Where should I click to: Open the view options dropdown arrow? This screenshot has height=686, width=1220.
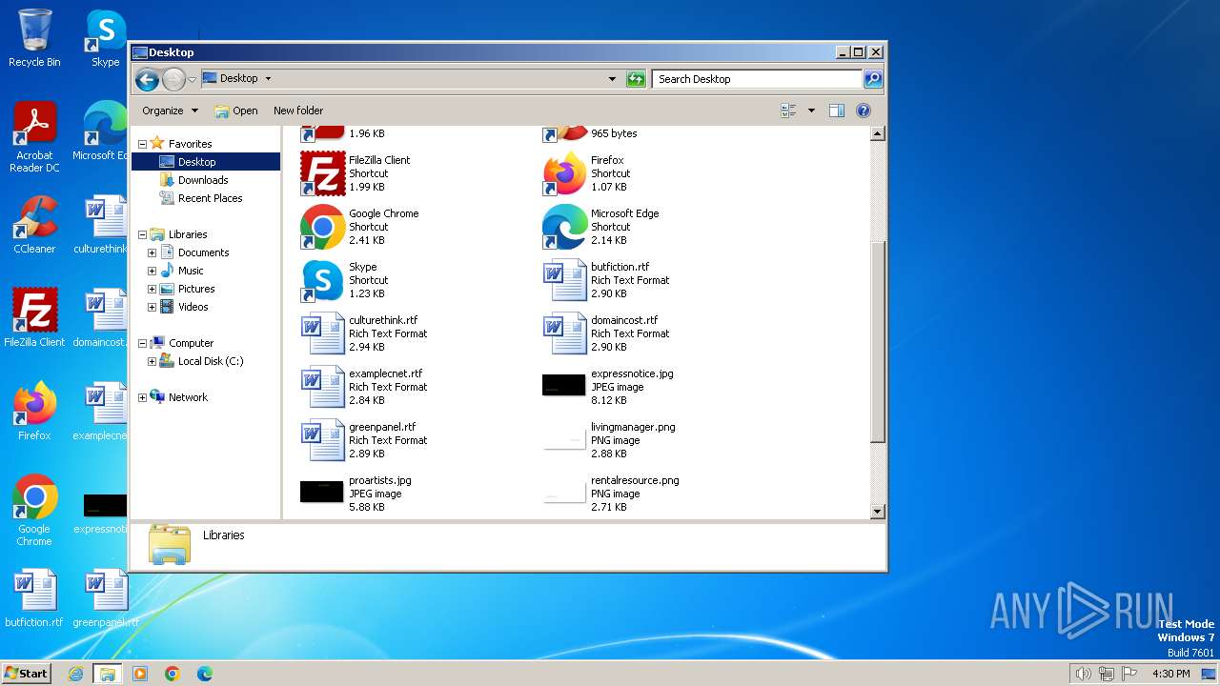811,111
